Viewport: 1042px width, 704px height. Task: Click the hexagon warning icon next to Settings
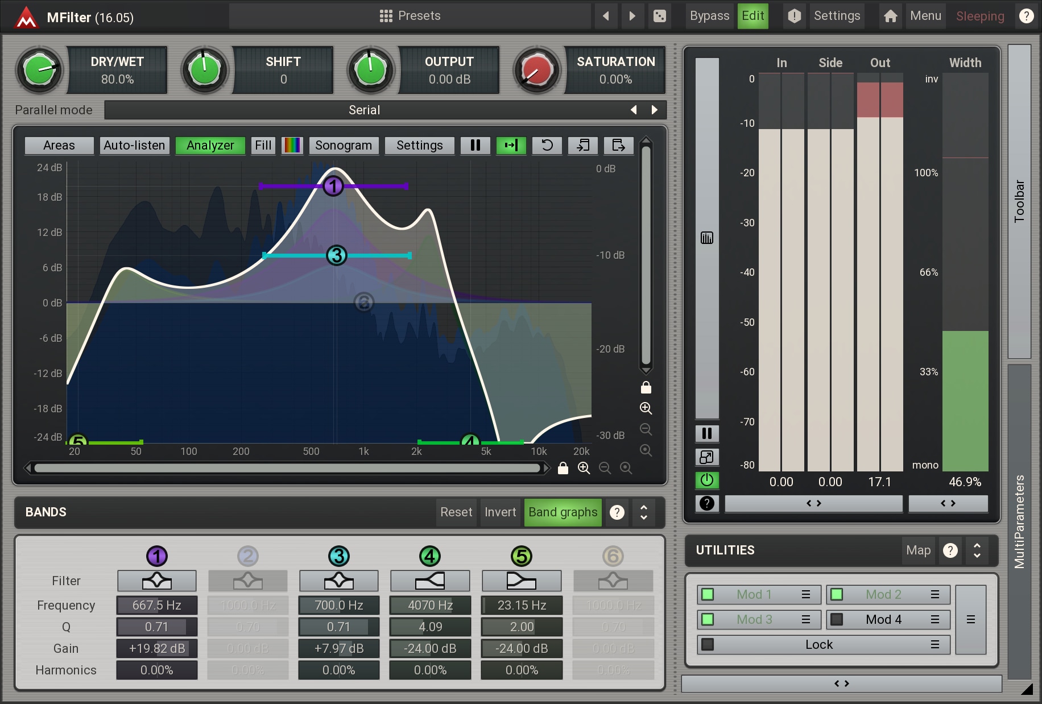pos(795,16)
